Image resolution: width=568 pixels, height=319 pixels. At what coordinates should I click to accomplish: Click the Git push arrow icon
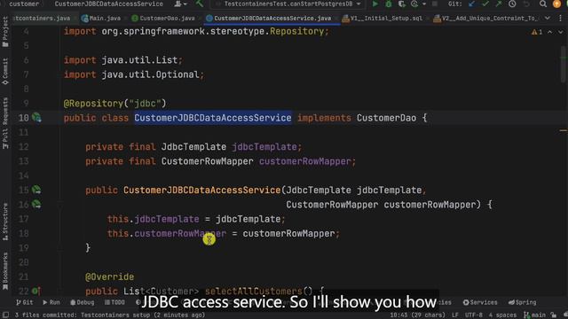pyautogui.click(x=499, y=4)
